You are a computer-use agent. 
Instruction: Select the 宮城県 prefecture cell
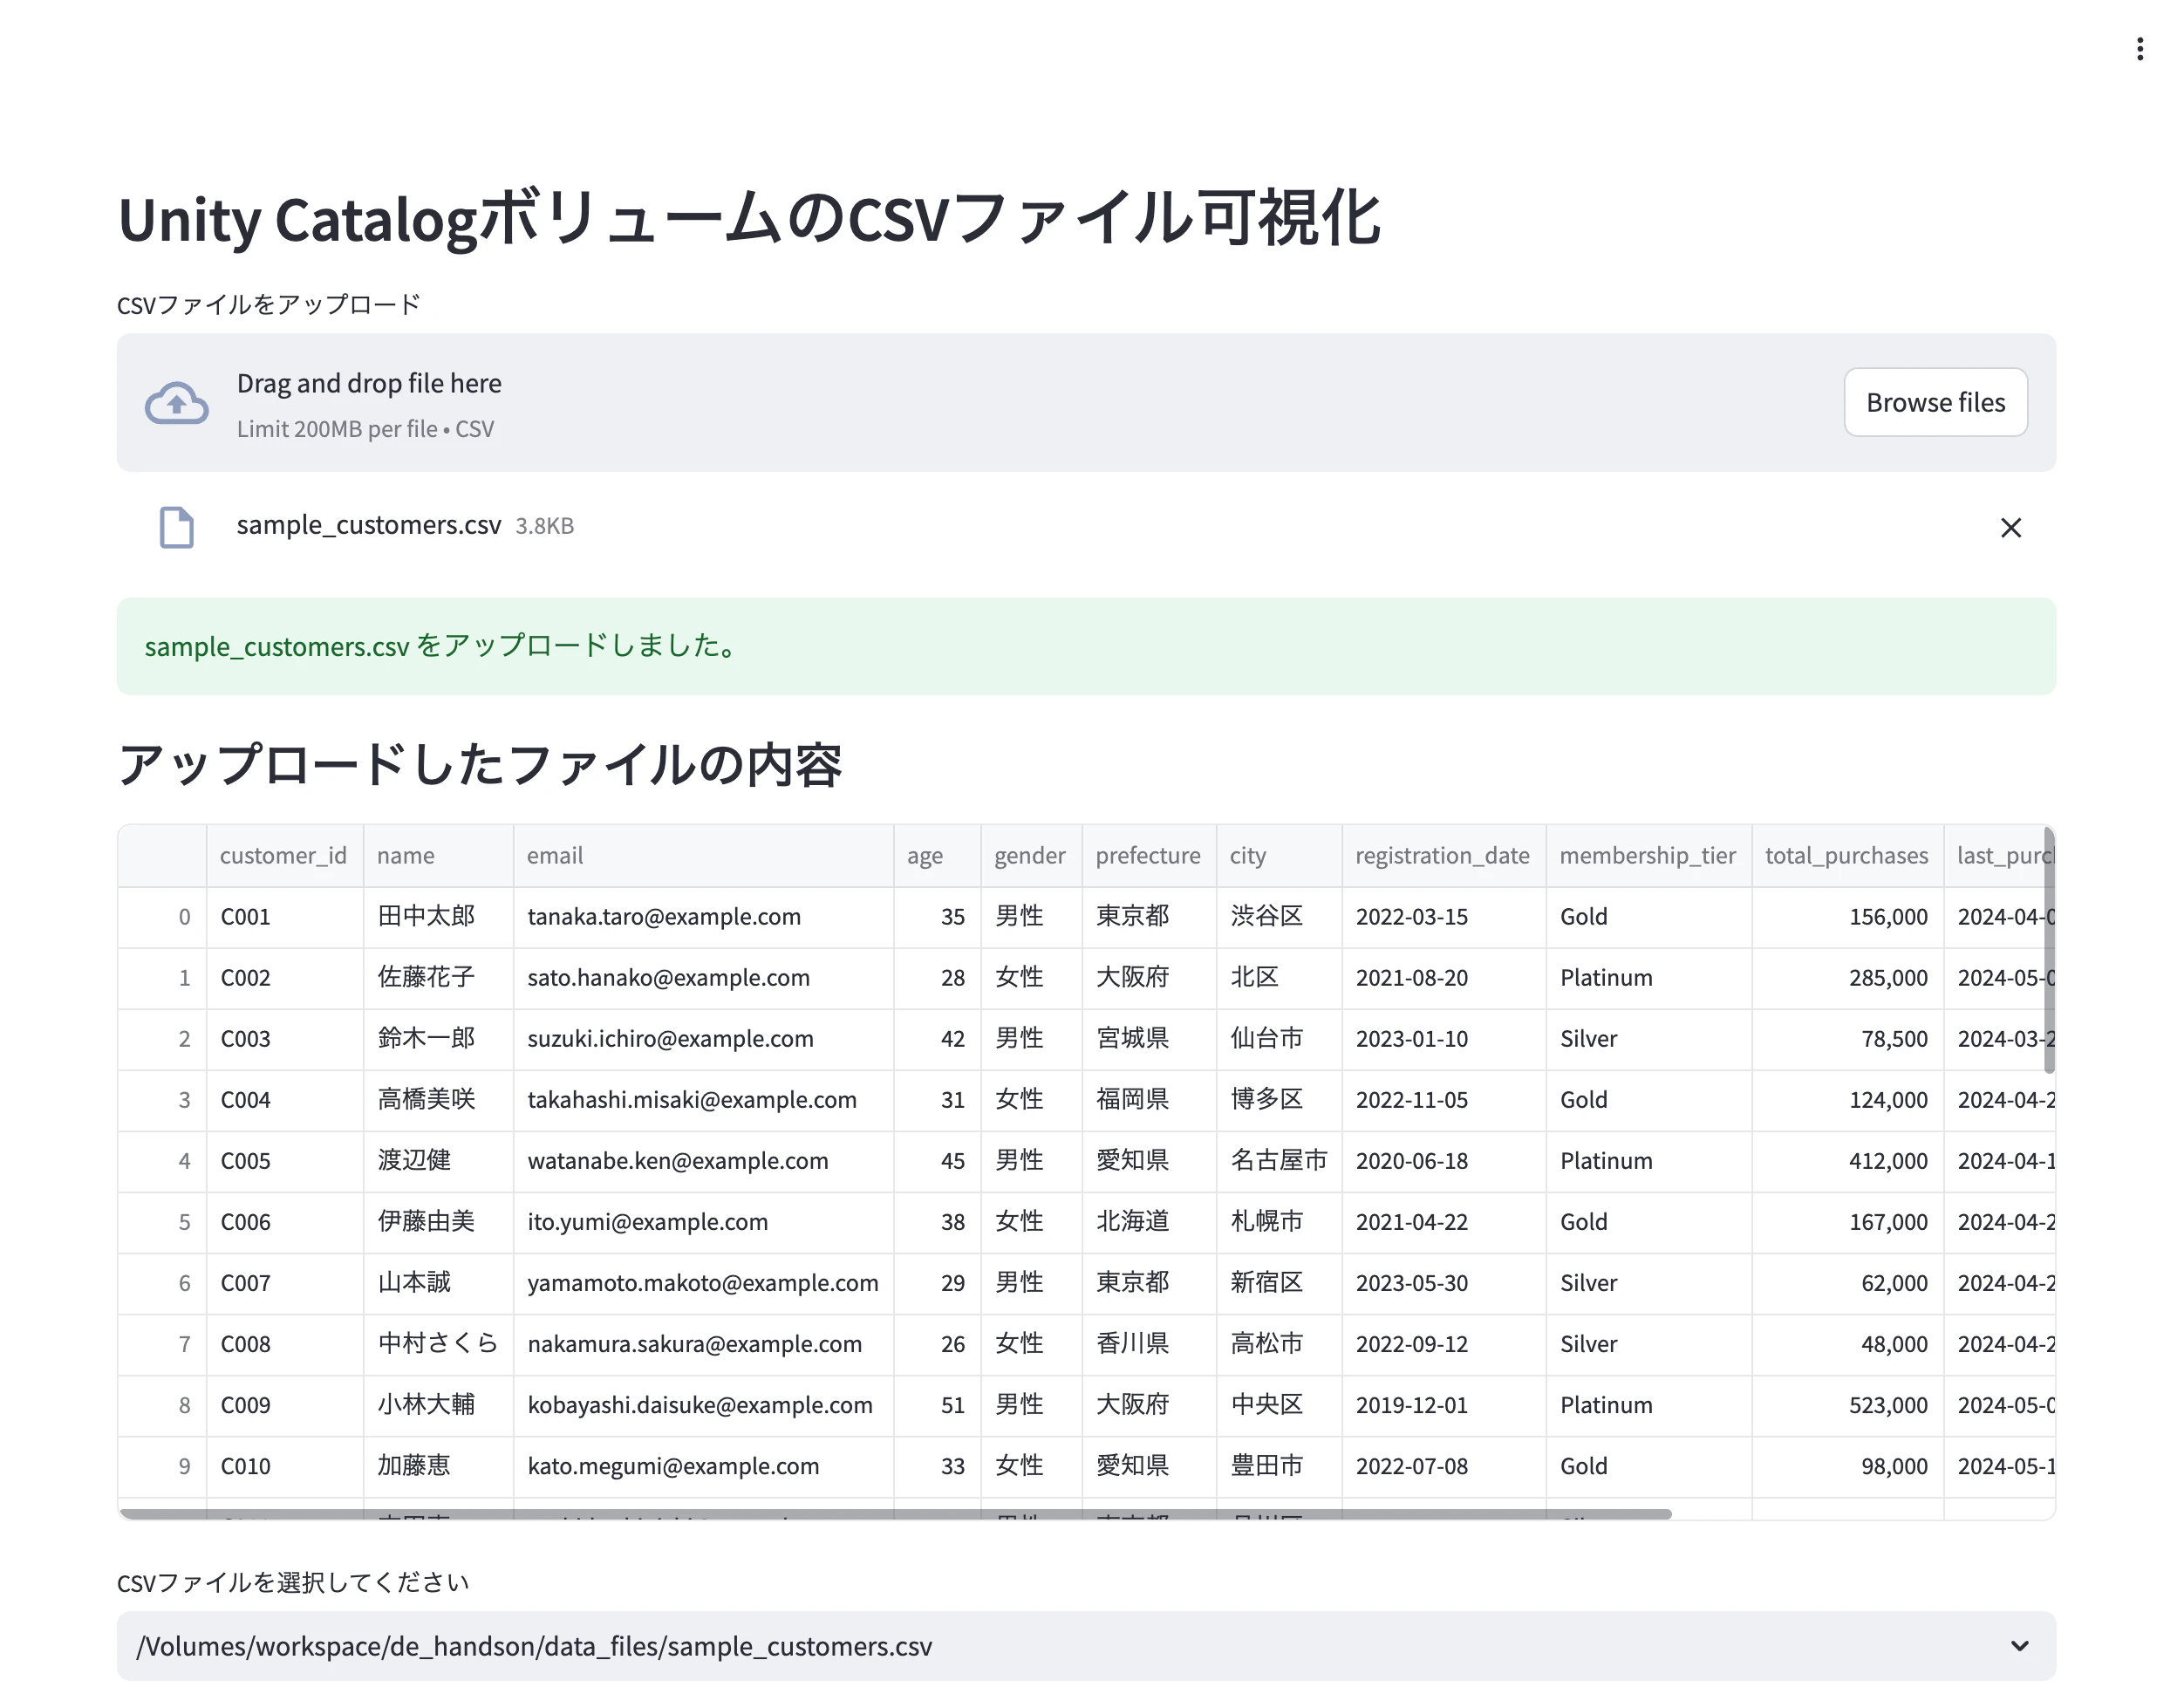(1149, 1038)
